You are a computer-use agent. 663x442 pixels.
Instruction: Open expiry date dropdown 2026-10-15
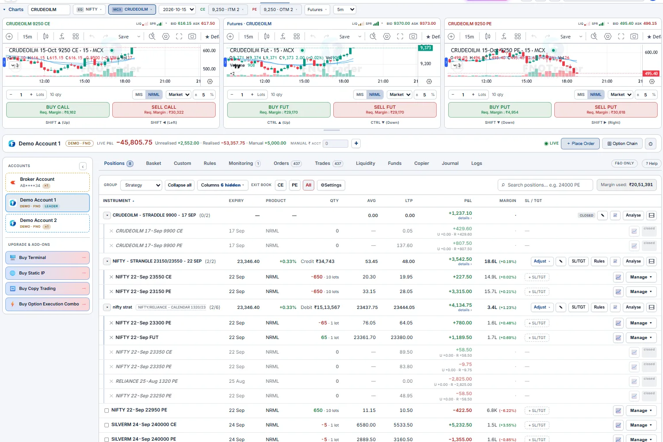tap(178, 9)
